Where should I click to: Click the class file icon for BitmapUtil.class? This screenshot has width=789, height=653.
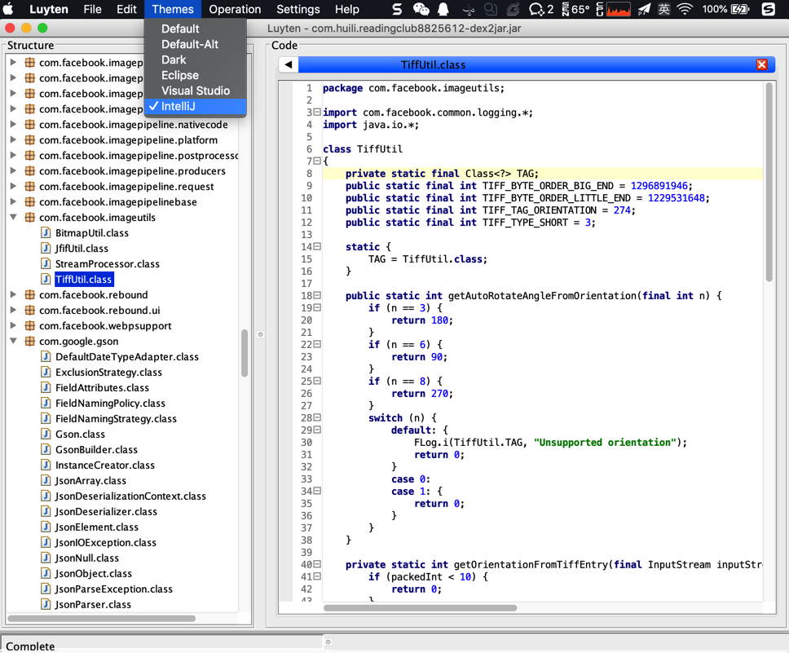coord(46,232)
